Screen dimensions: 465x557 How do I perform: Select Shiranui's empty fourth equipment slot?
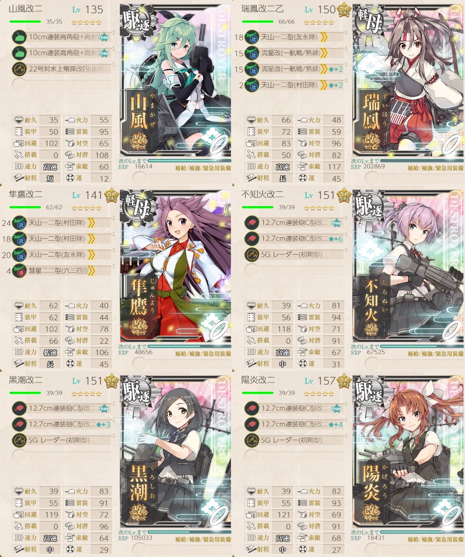pos(294,271)
